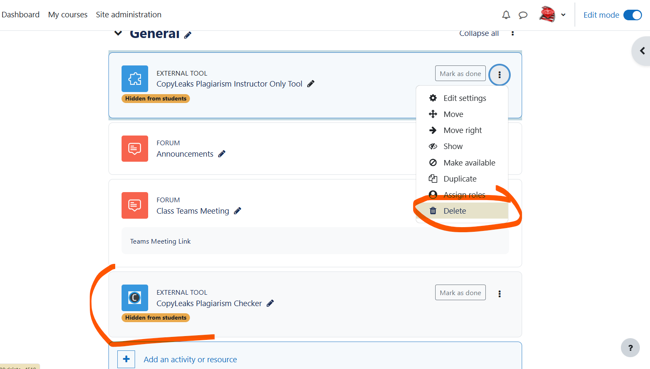Click the Edit mode label
Viewport: 650px width, 369px height.
(601, 15)
